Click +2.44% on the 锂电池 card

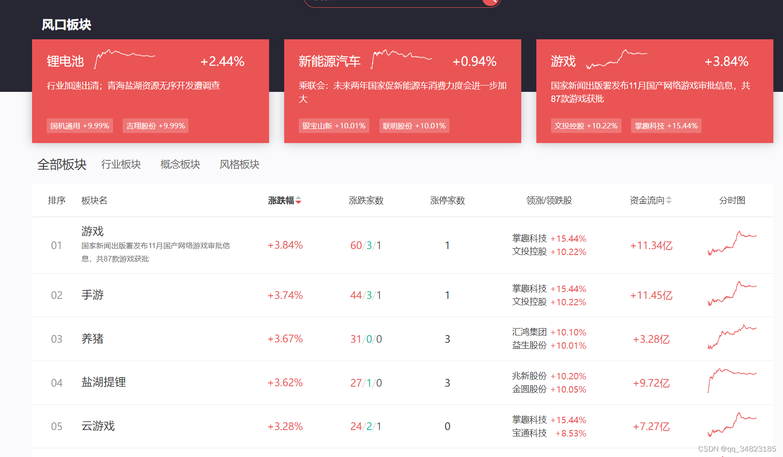click(x=222, y=61)
